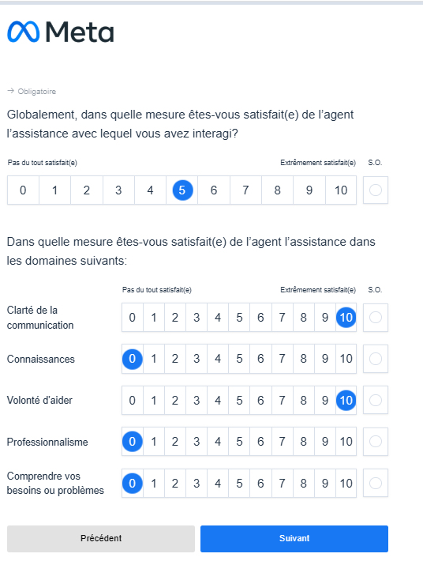Viewport: 423px width, 580px height.
Task: Choose S.O. for Volonté d'aider
Action: coord(376,400)
